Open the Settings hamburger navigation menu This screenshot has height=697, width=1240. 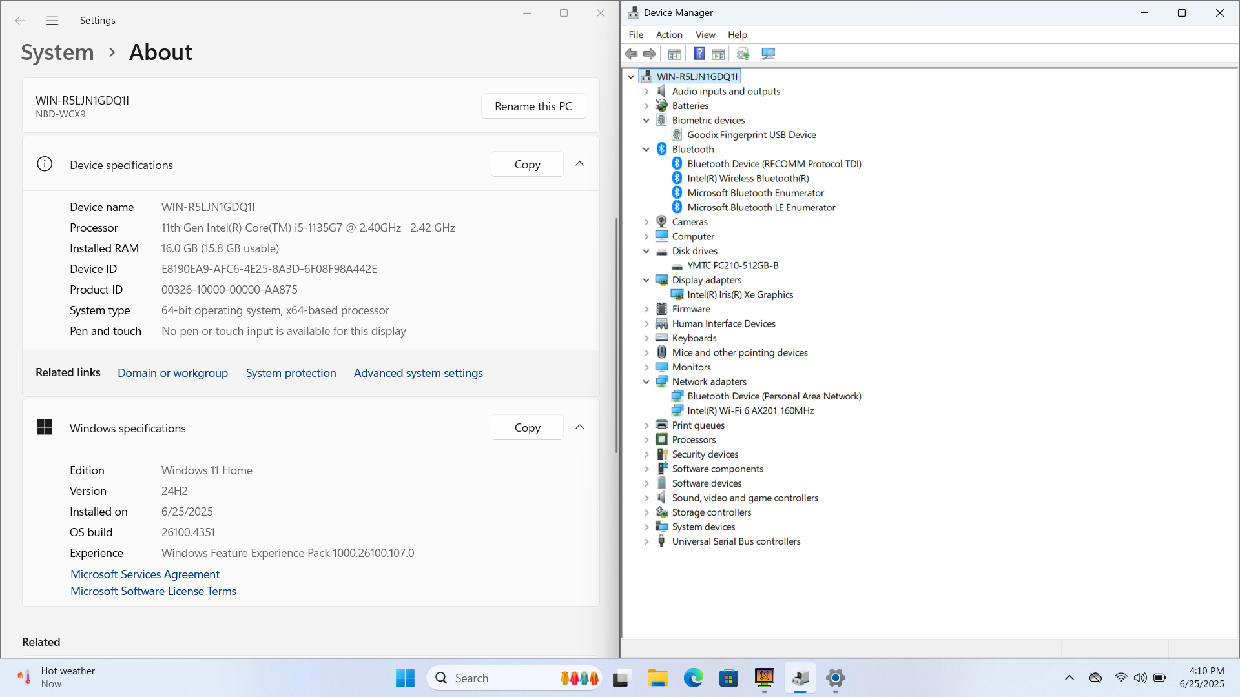pos(52,21)
